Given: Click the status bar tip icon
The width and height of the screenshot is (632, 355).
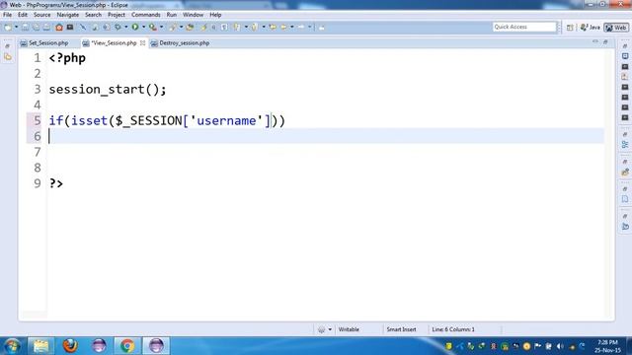Looking at the screenshot, I should [x=321, y=329].
